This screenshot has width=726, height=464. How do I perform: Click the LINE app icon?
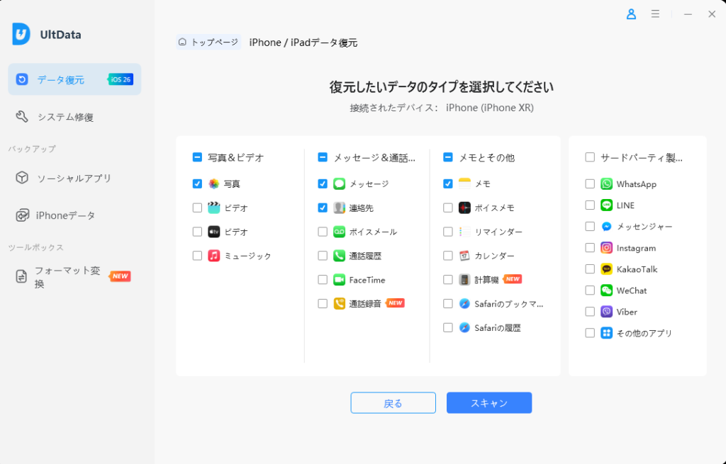tap(606, 205)
